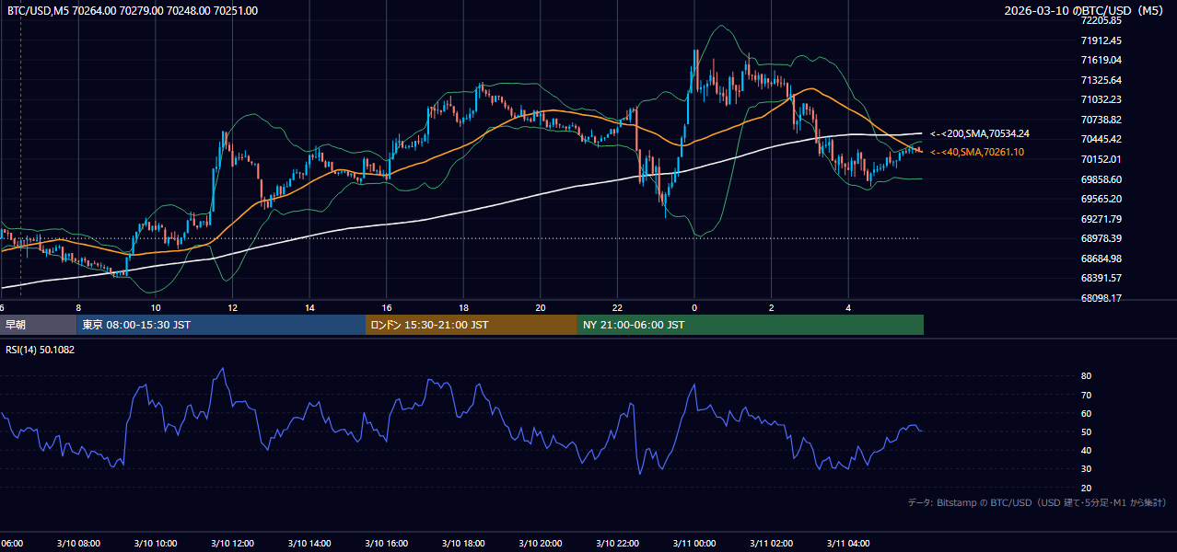Click price axis value 70738.82
1177x552 pixels.
(1101, 120)
